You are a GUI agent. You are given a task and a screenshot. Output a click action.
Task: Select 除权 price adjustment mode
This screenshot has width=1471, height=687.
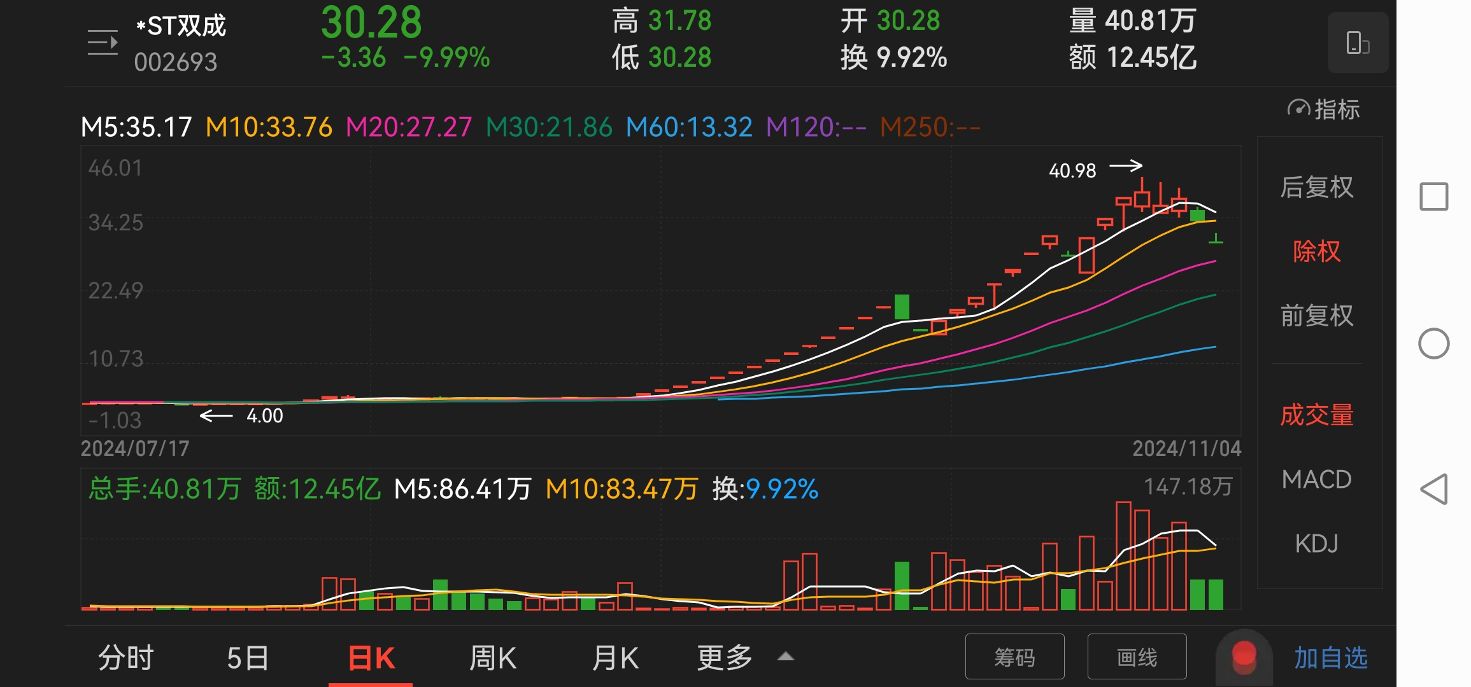pyautogui.click(x=1316, y=251)
